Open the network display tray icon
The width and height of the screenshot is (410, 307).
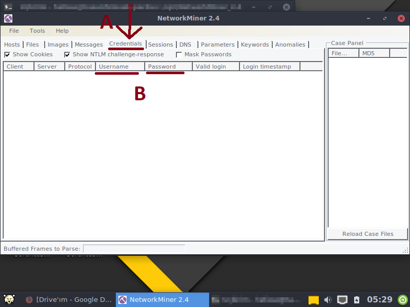click(x=342, y=300)
